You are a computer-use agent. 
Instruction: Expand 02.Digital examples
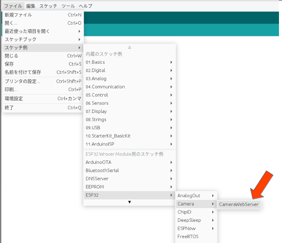pos(130,71)
